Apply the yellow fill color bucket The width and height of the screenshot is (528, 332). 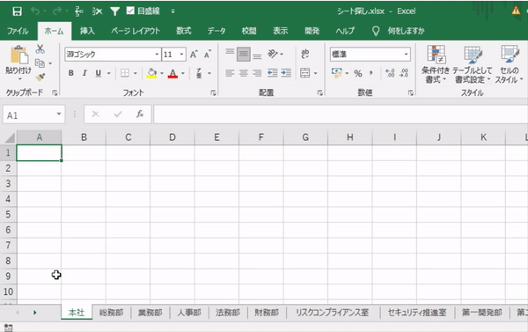[x=151, y=73]
